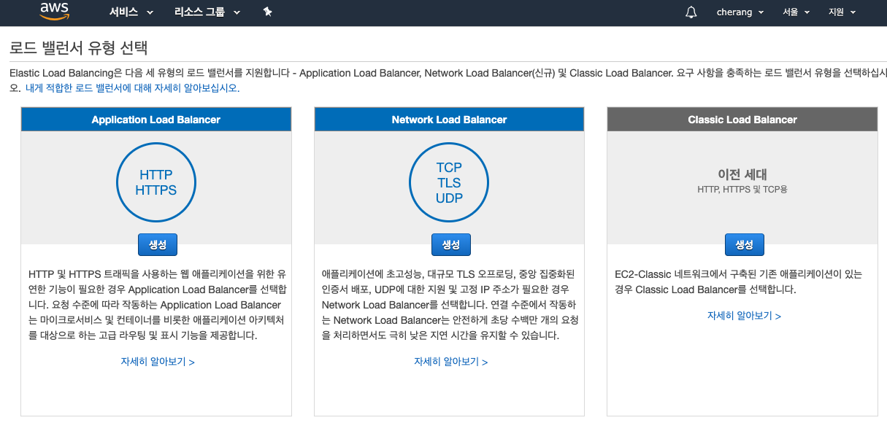Click the TCP TLS UDP circle graphic
This screenshot has height=423, width=887.
click(449, 182)
